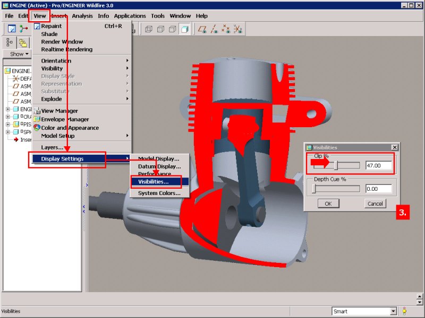Switch to hidden line display icon
425x318 pixels.
click(x=160, y=29)
